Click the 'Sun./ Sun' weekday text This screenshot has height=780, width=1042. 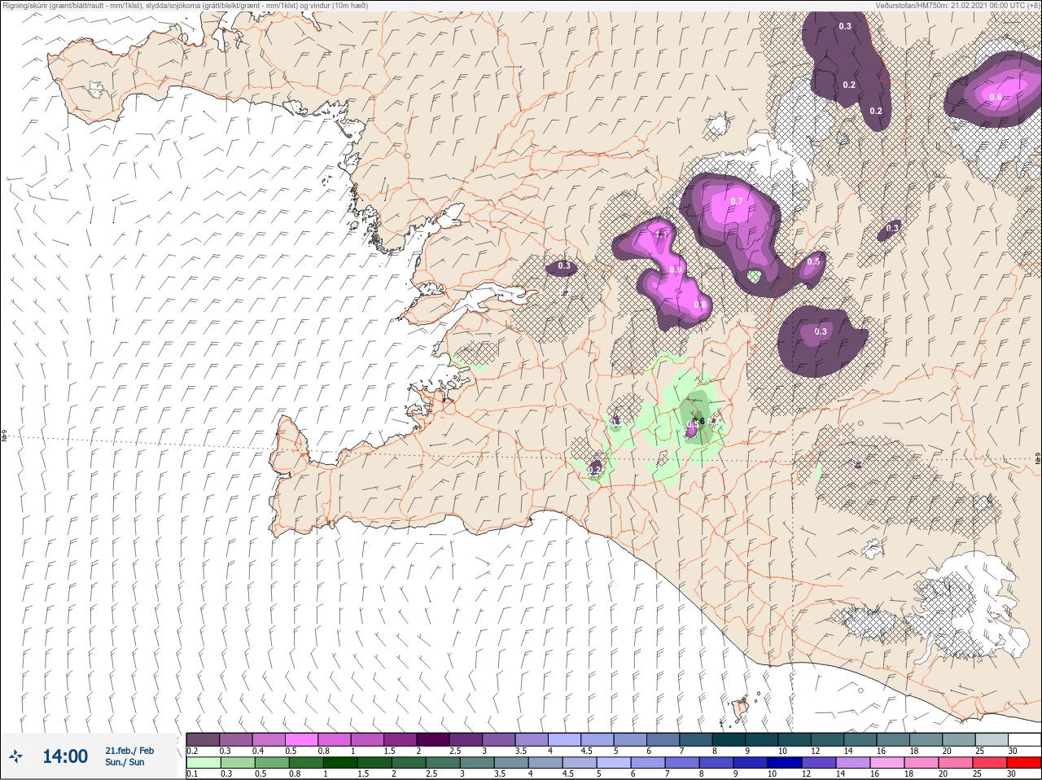[125, 762]
